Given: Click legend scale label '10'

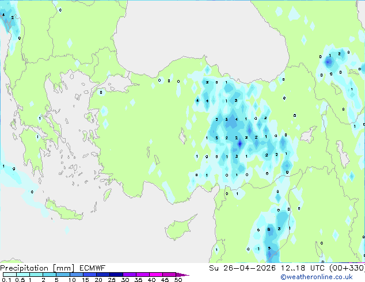Looking at the screenshot, I should (x=72, y=280).
